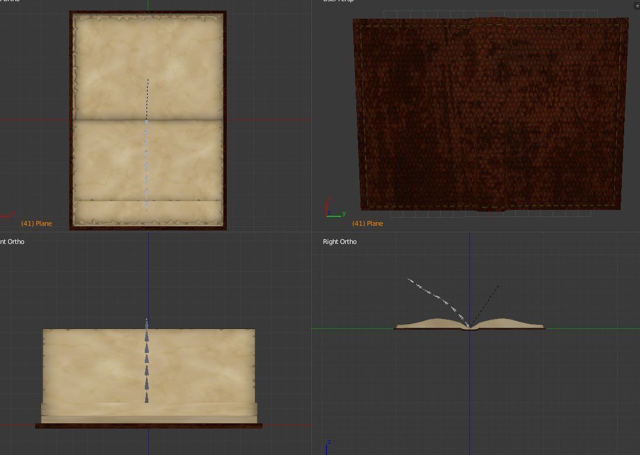Expand the properties region with the plus icon
Viewport: 640px width, 455px height.
point(637,5)
